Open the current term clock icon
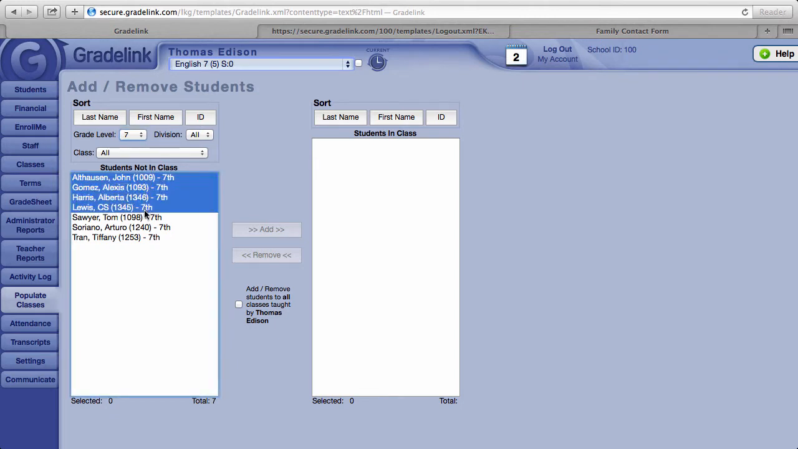The height and width of the screenshot is (449, 798). tap(377, 62)
